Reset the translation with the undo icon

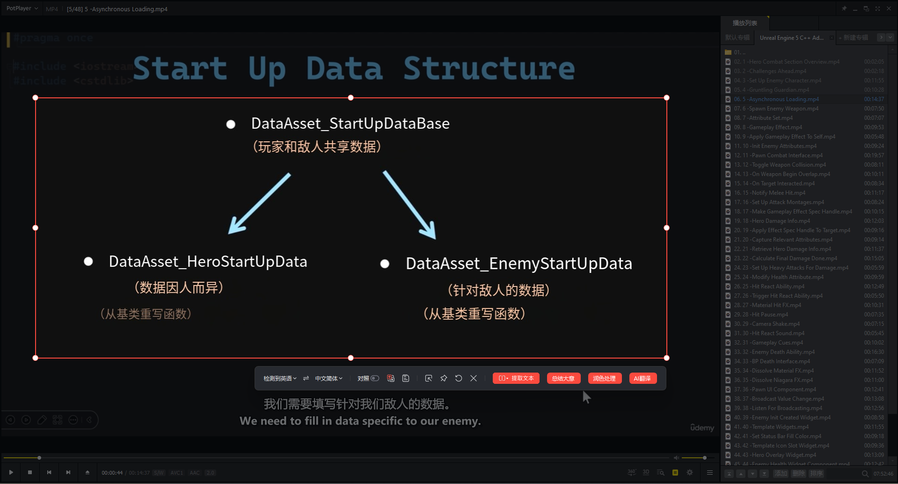pyautogui.click(x=459, y=378)
